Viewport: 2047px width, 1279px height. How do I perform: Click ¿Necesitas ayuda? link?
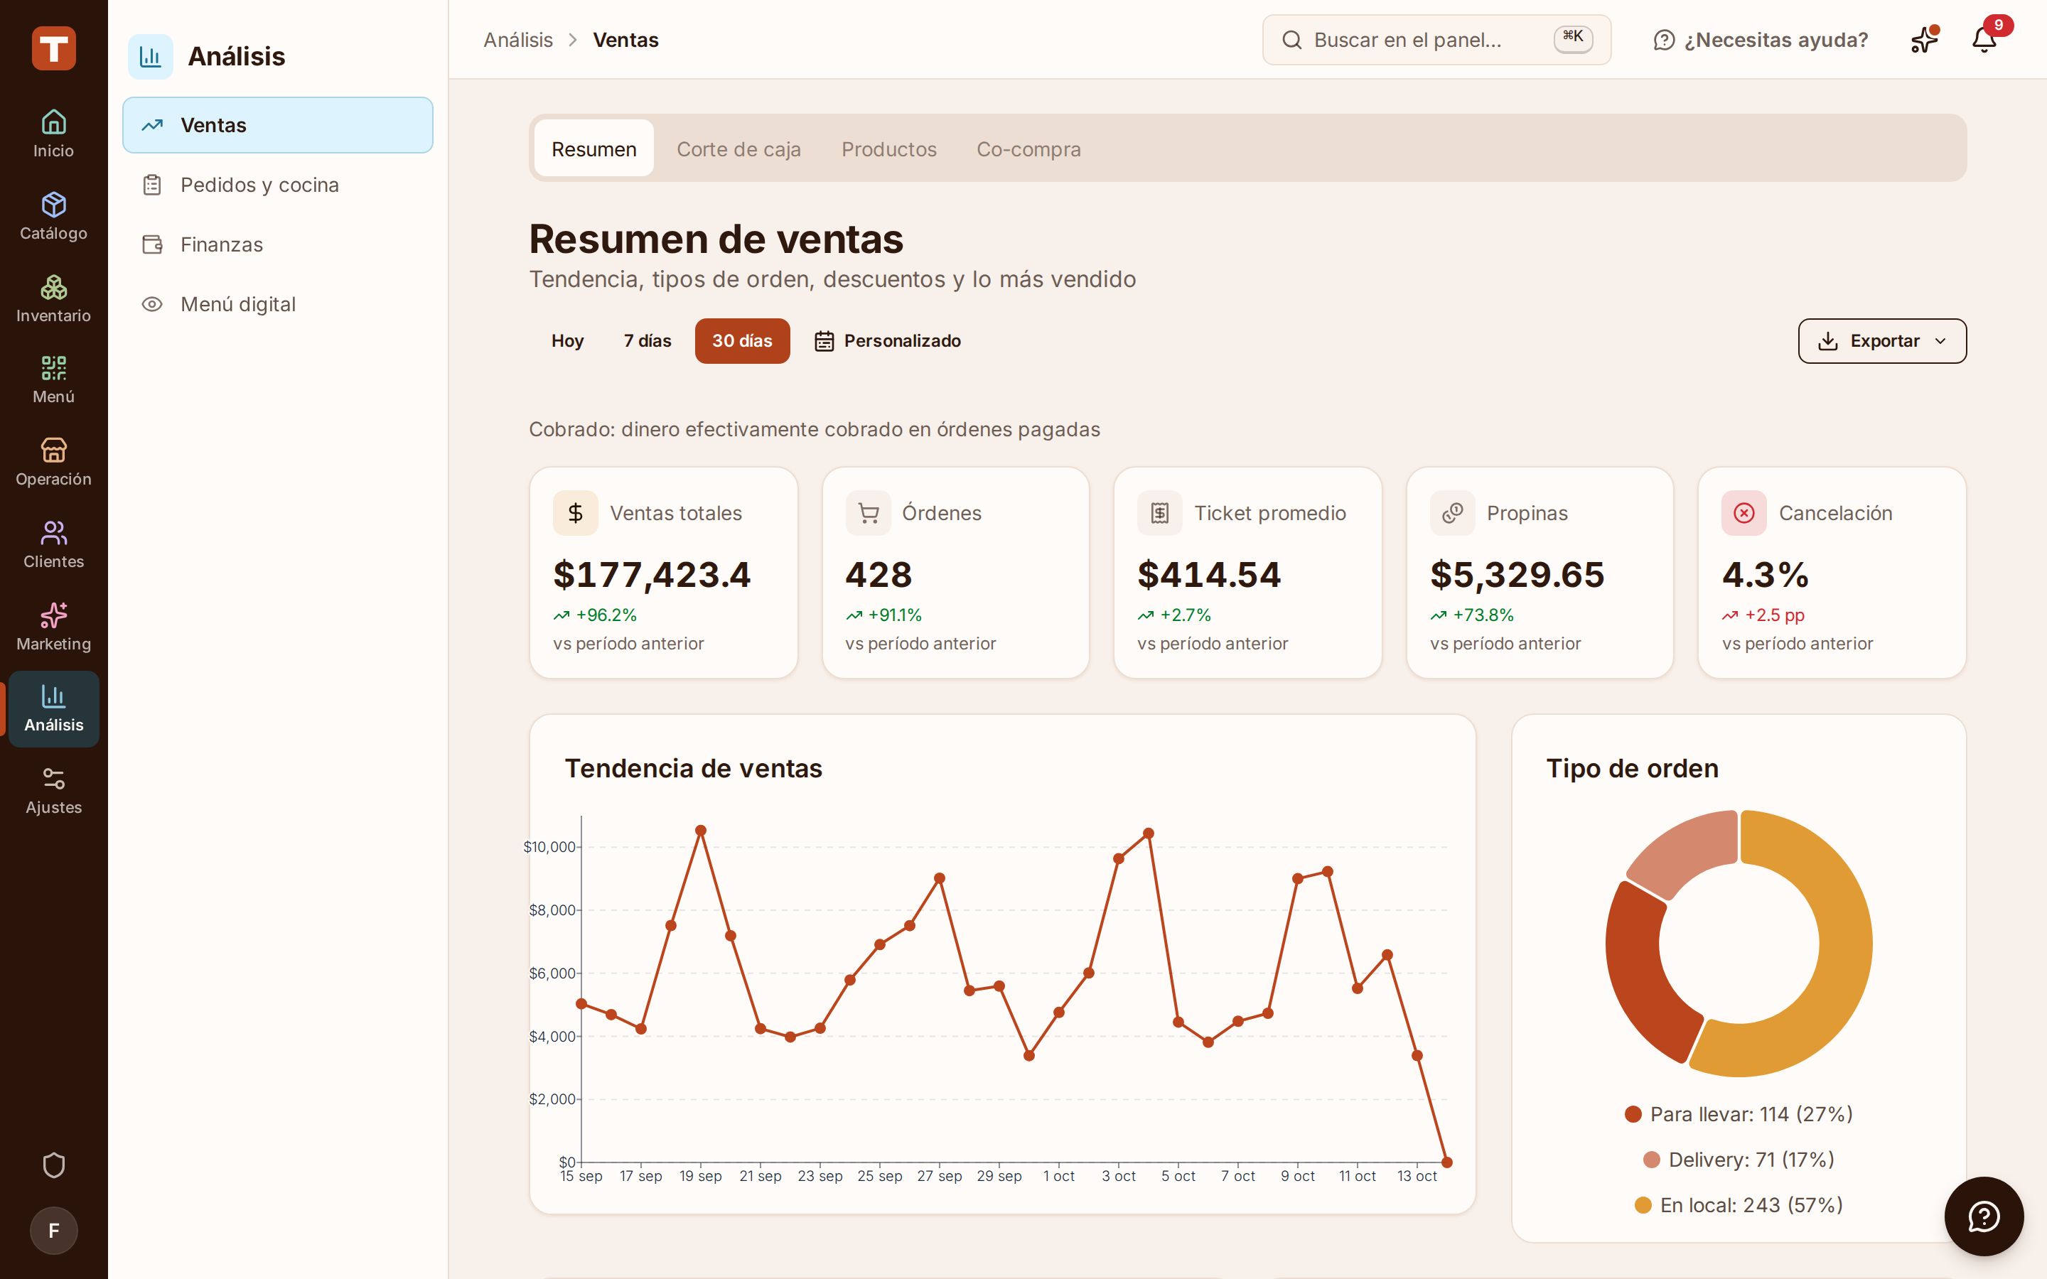pos(1761,40)
